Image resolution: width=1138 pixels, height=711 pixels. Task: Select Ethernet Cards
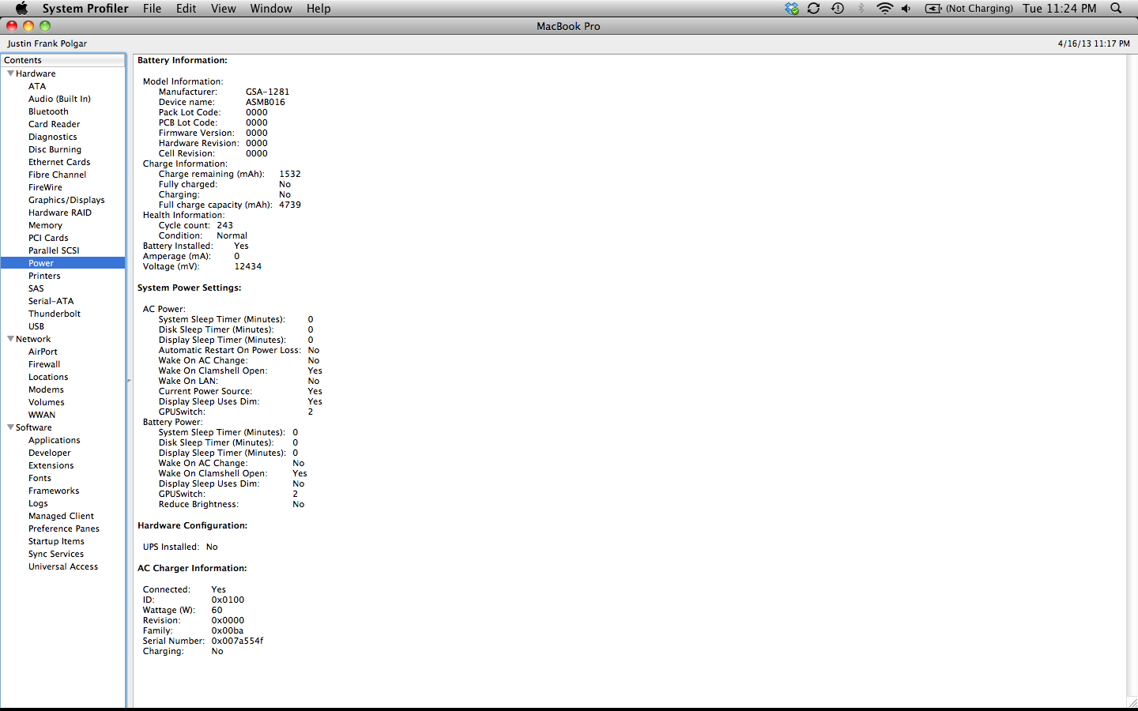click(59, 162)
